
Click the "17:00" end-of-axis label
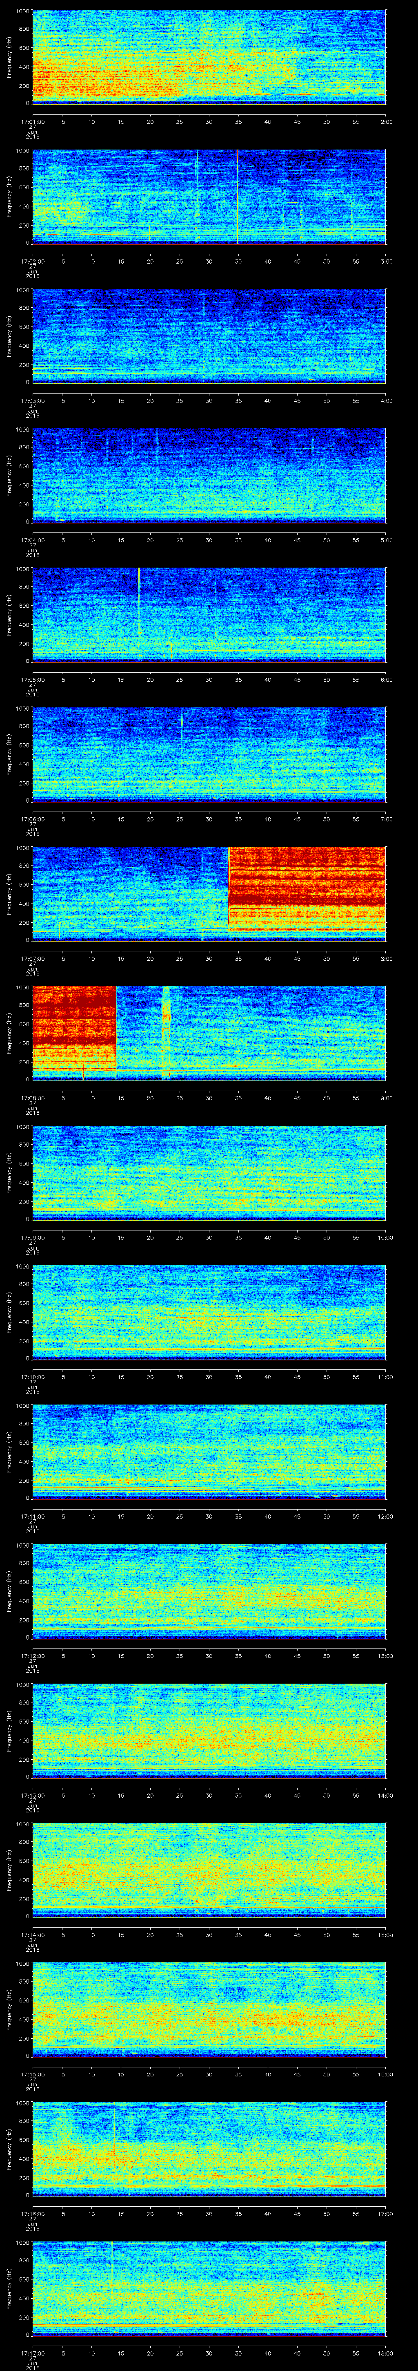[385, 2213]
